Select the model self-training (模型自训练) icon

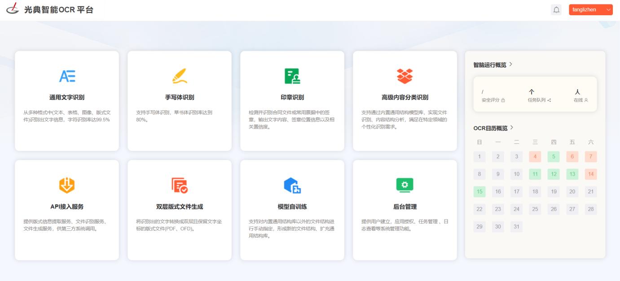coord(292,186)
